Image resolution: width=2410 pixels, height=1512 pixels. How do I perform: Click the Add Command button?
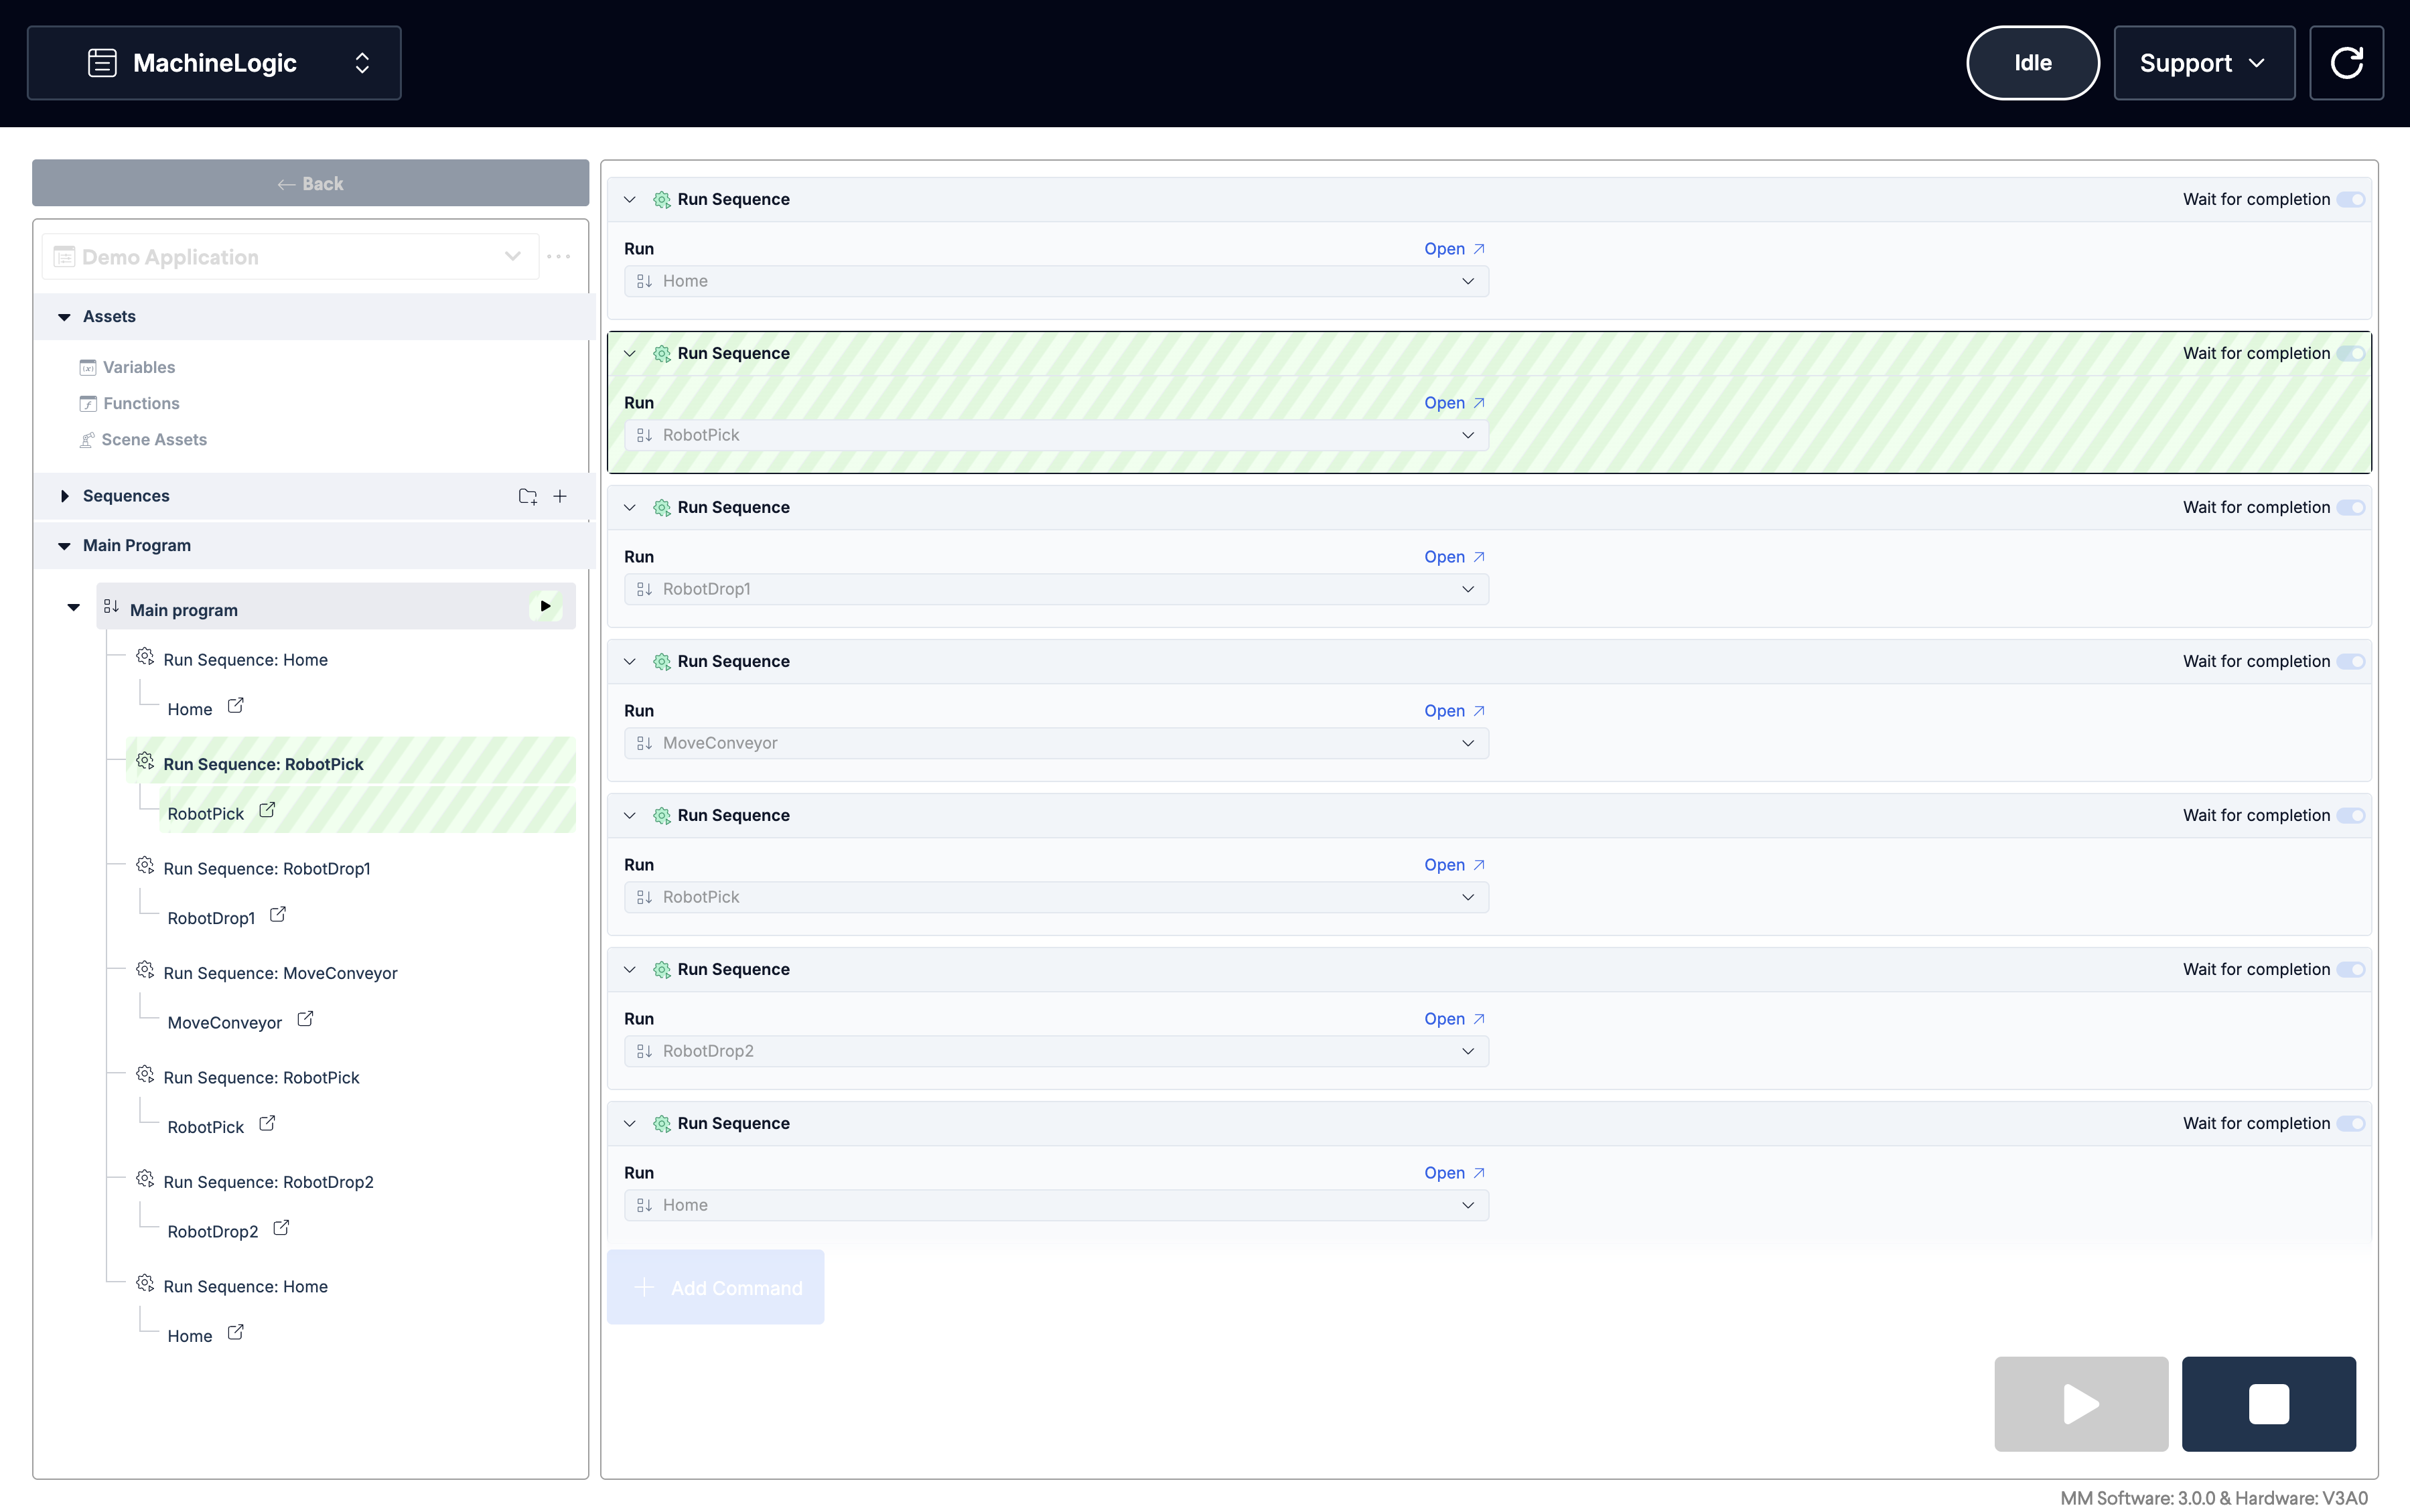click(x=716, y=1287)
